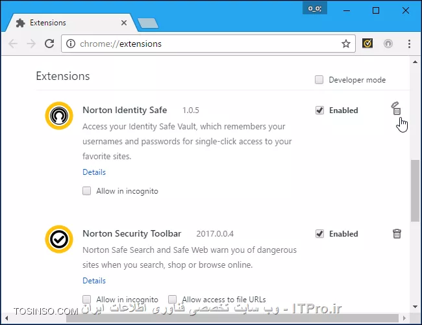Close the Chrome window
422x325 pixels.
tap(406, 10)
